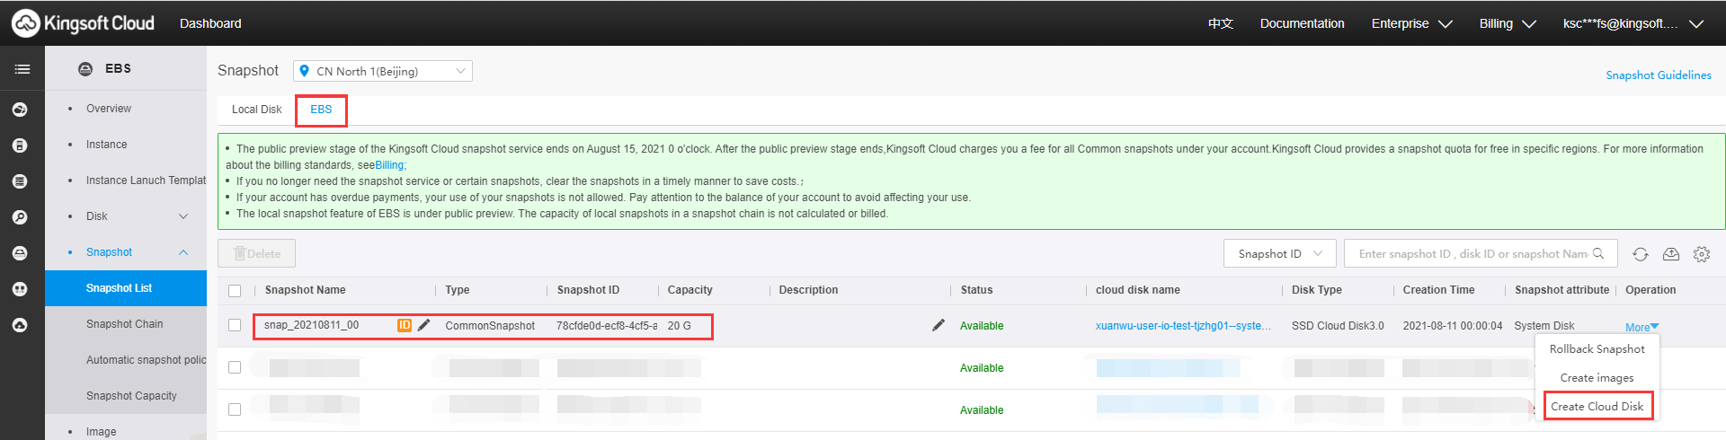Select the snap_20210811_00 row checkbox

point(235,325)
